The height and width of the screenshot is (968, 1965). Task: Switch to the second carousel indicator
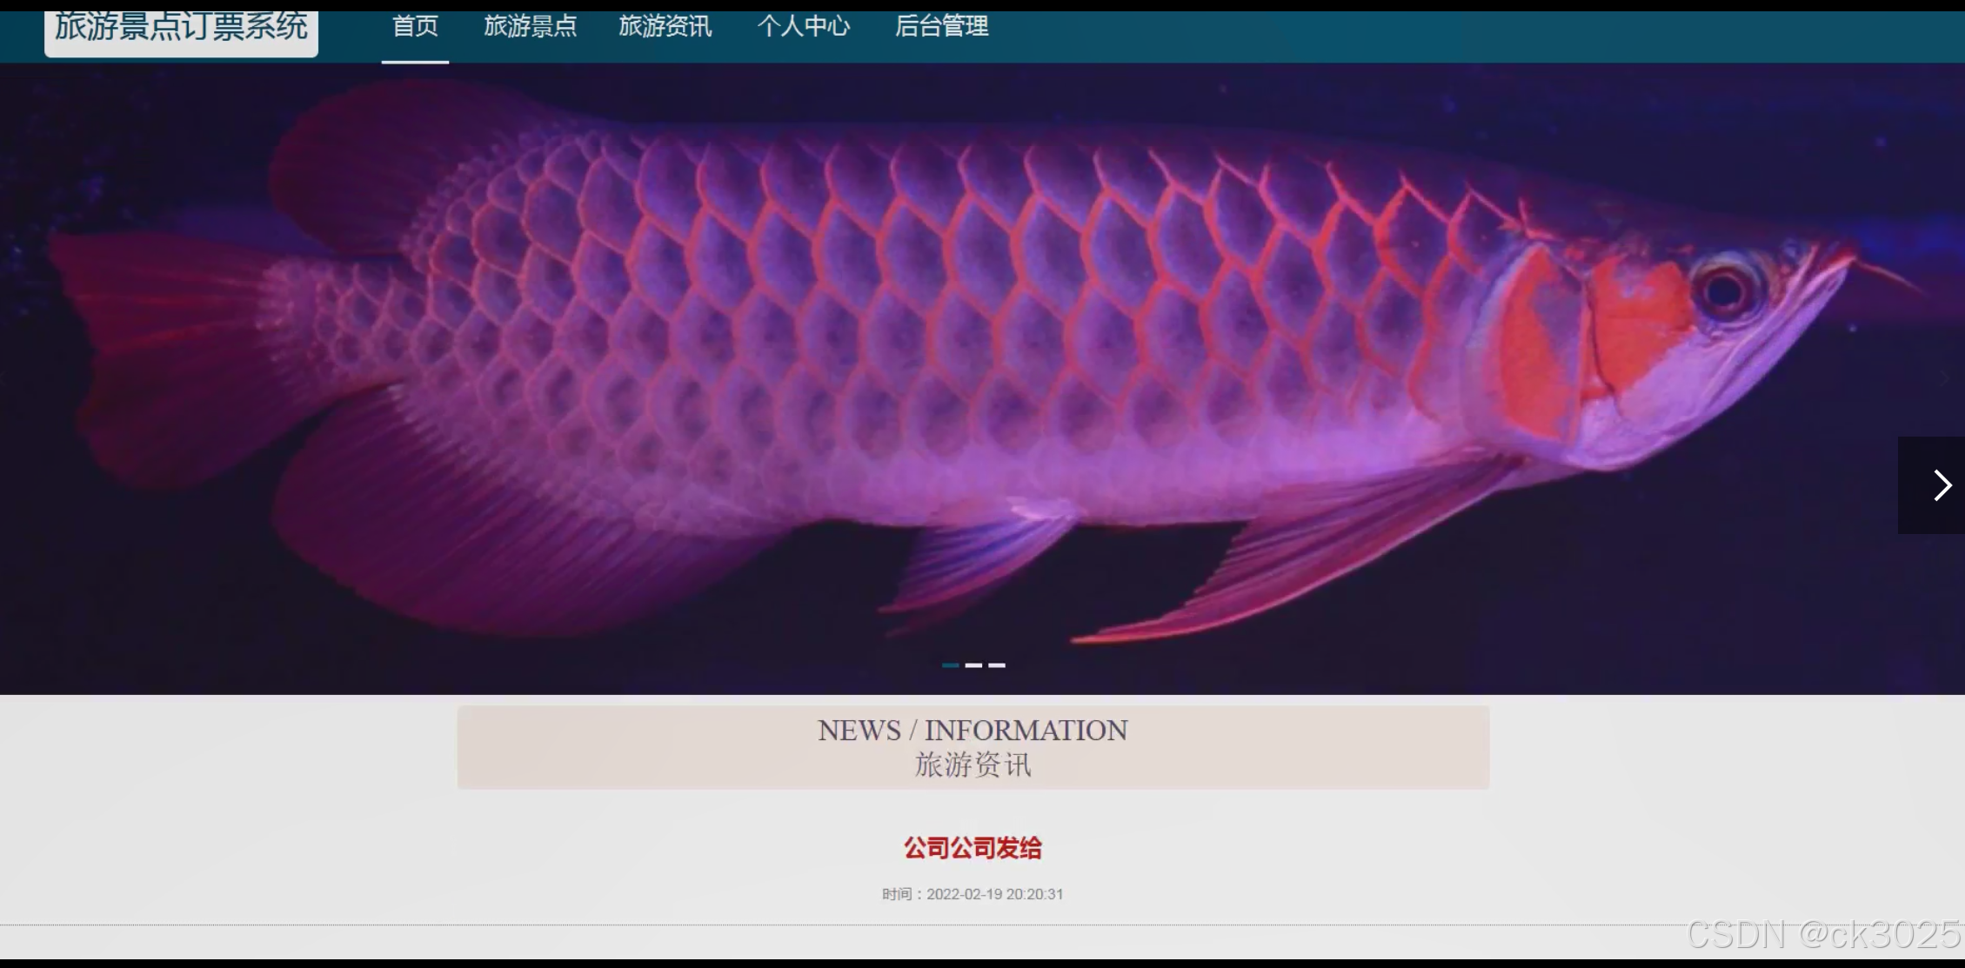(x=973, y=665)
